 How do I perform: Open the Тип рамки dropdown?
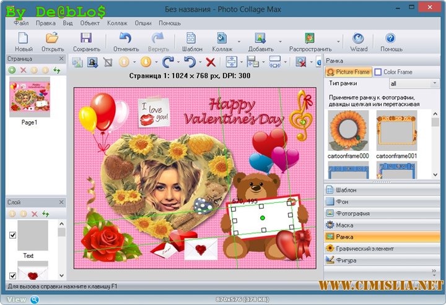[414, 83]
